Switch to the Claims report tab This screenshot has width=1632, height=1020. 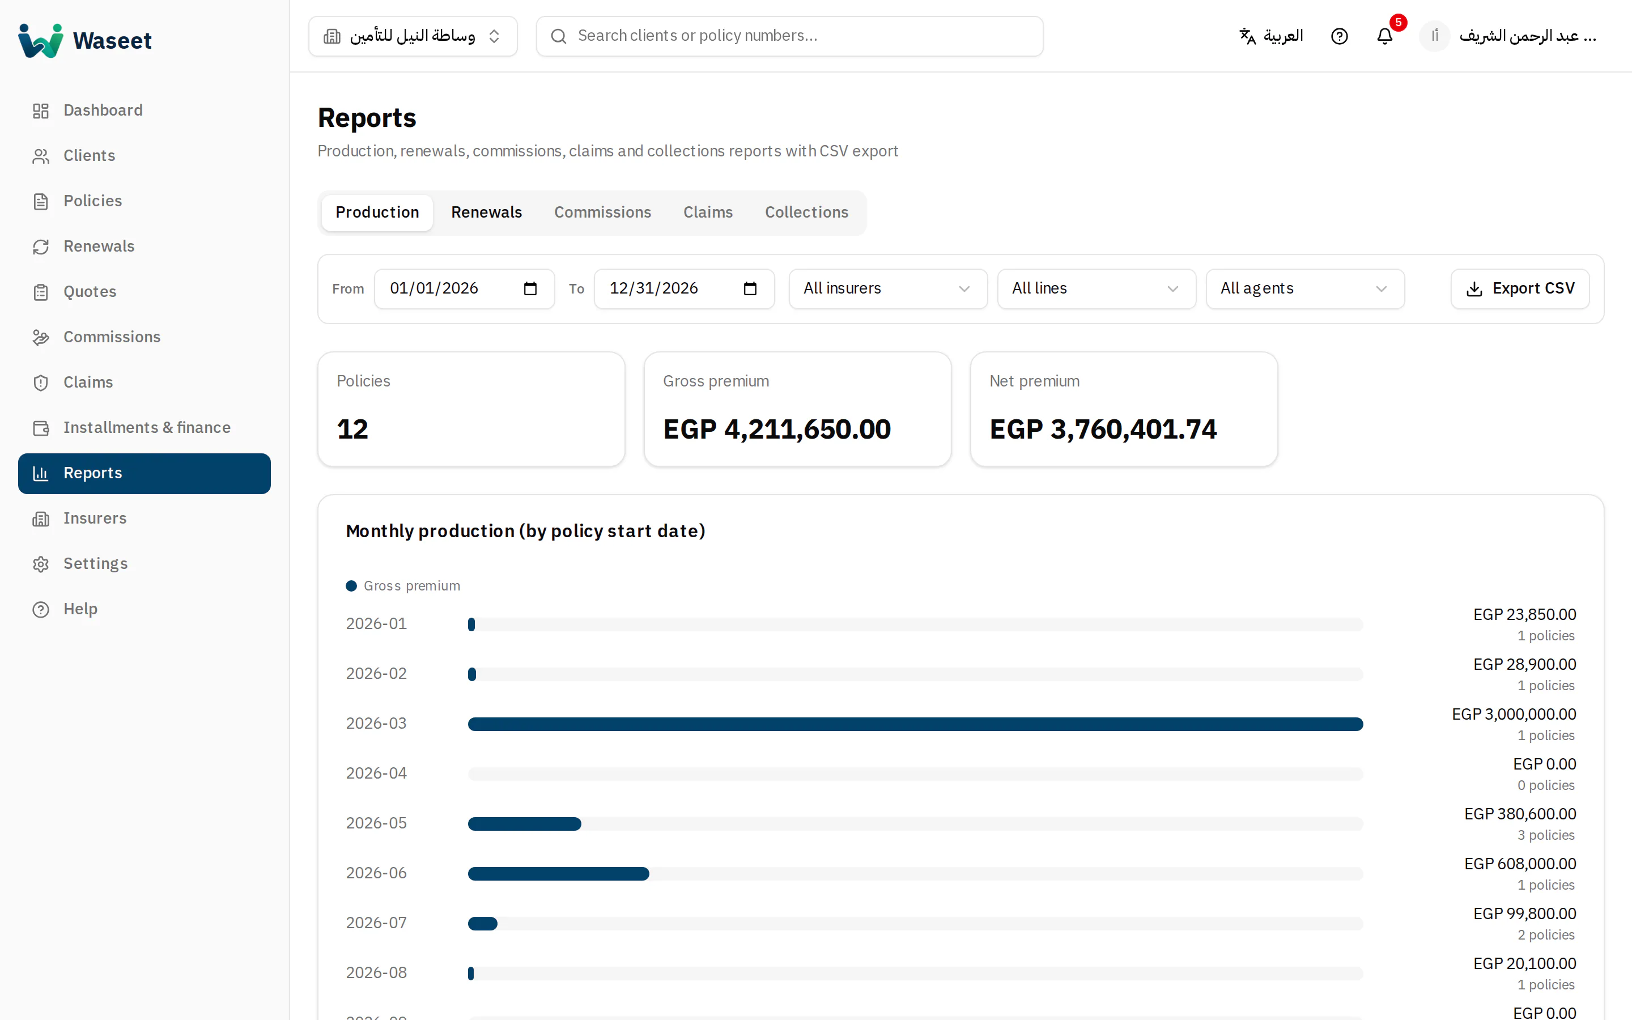(x=707, y=212)
